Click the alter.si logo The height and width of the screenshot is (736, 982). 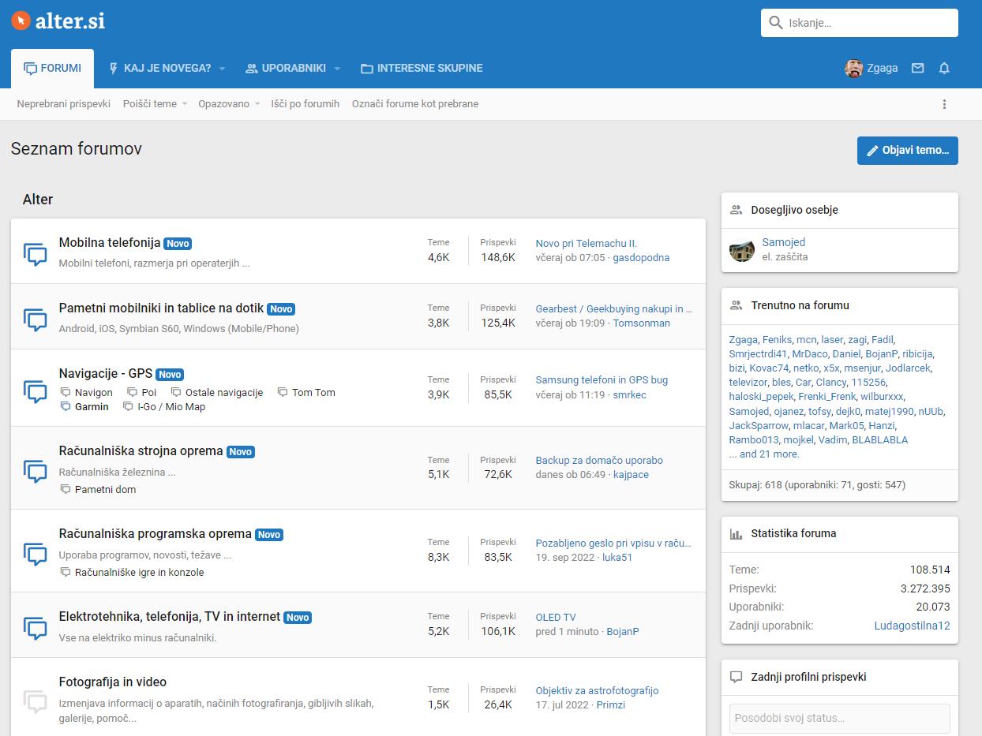coord(58,21)
